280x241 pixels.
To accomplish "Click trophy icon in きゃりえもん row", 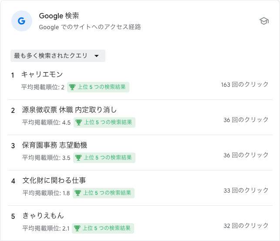I will coord(77,228).
